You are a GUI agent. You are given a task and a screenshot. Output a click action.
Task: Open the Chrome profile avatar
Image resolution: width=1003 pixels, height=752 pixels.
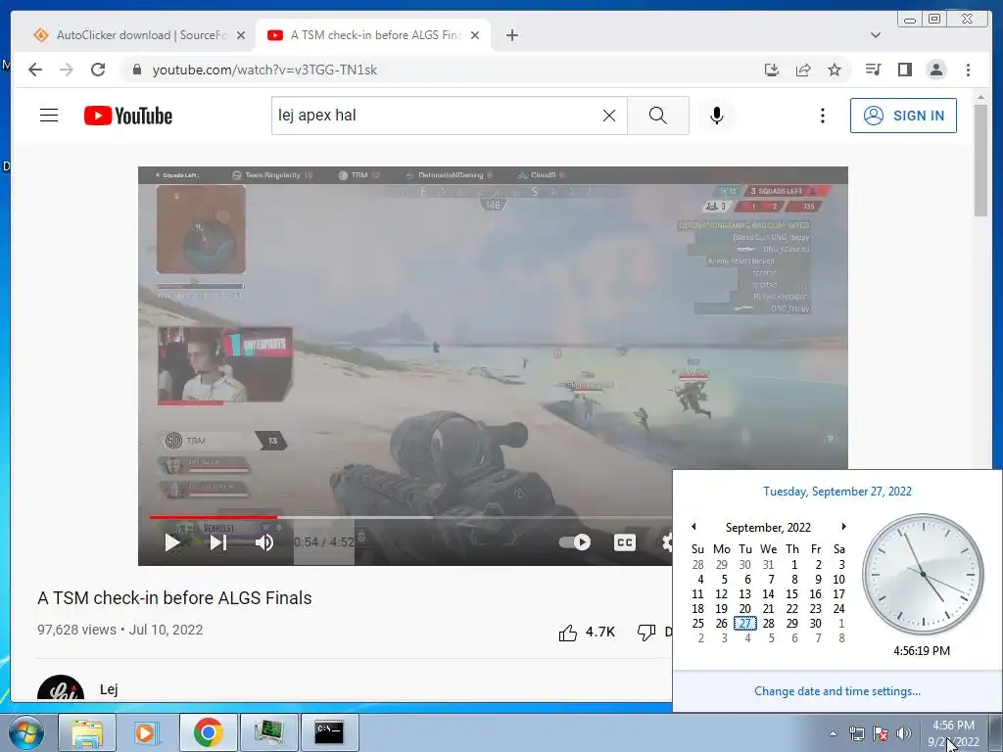pyautogui.click(x=936, y=70)
